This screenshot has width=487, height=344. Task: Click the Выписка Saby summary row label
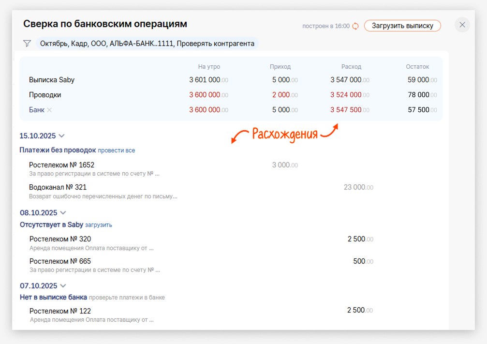point(52,80)
